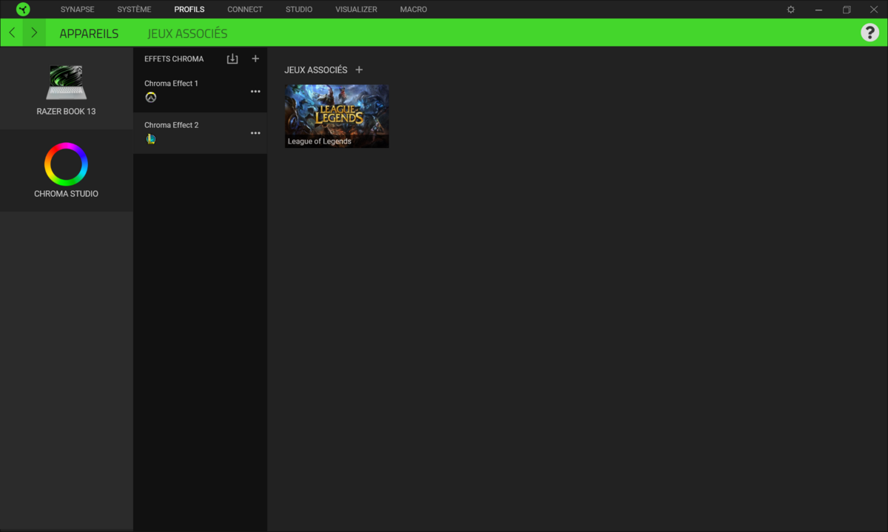Select the PROFILS tab
The height and width of the screenshot is (532, 888).
189,10
